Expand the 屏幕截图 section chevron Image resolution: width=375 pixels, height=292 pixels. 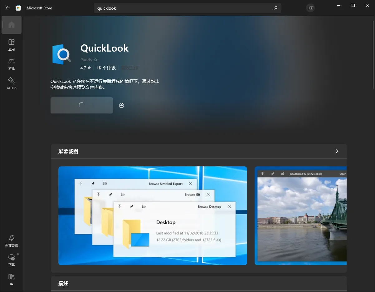tap(337, 151)
